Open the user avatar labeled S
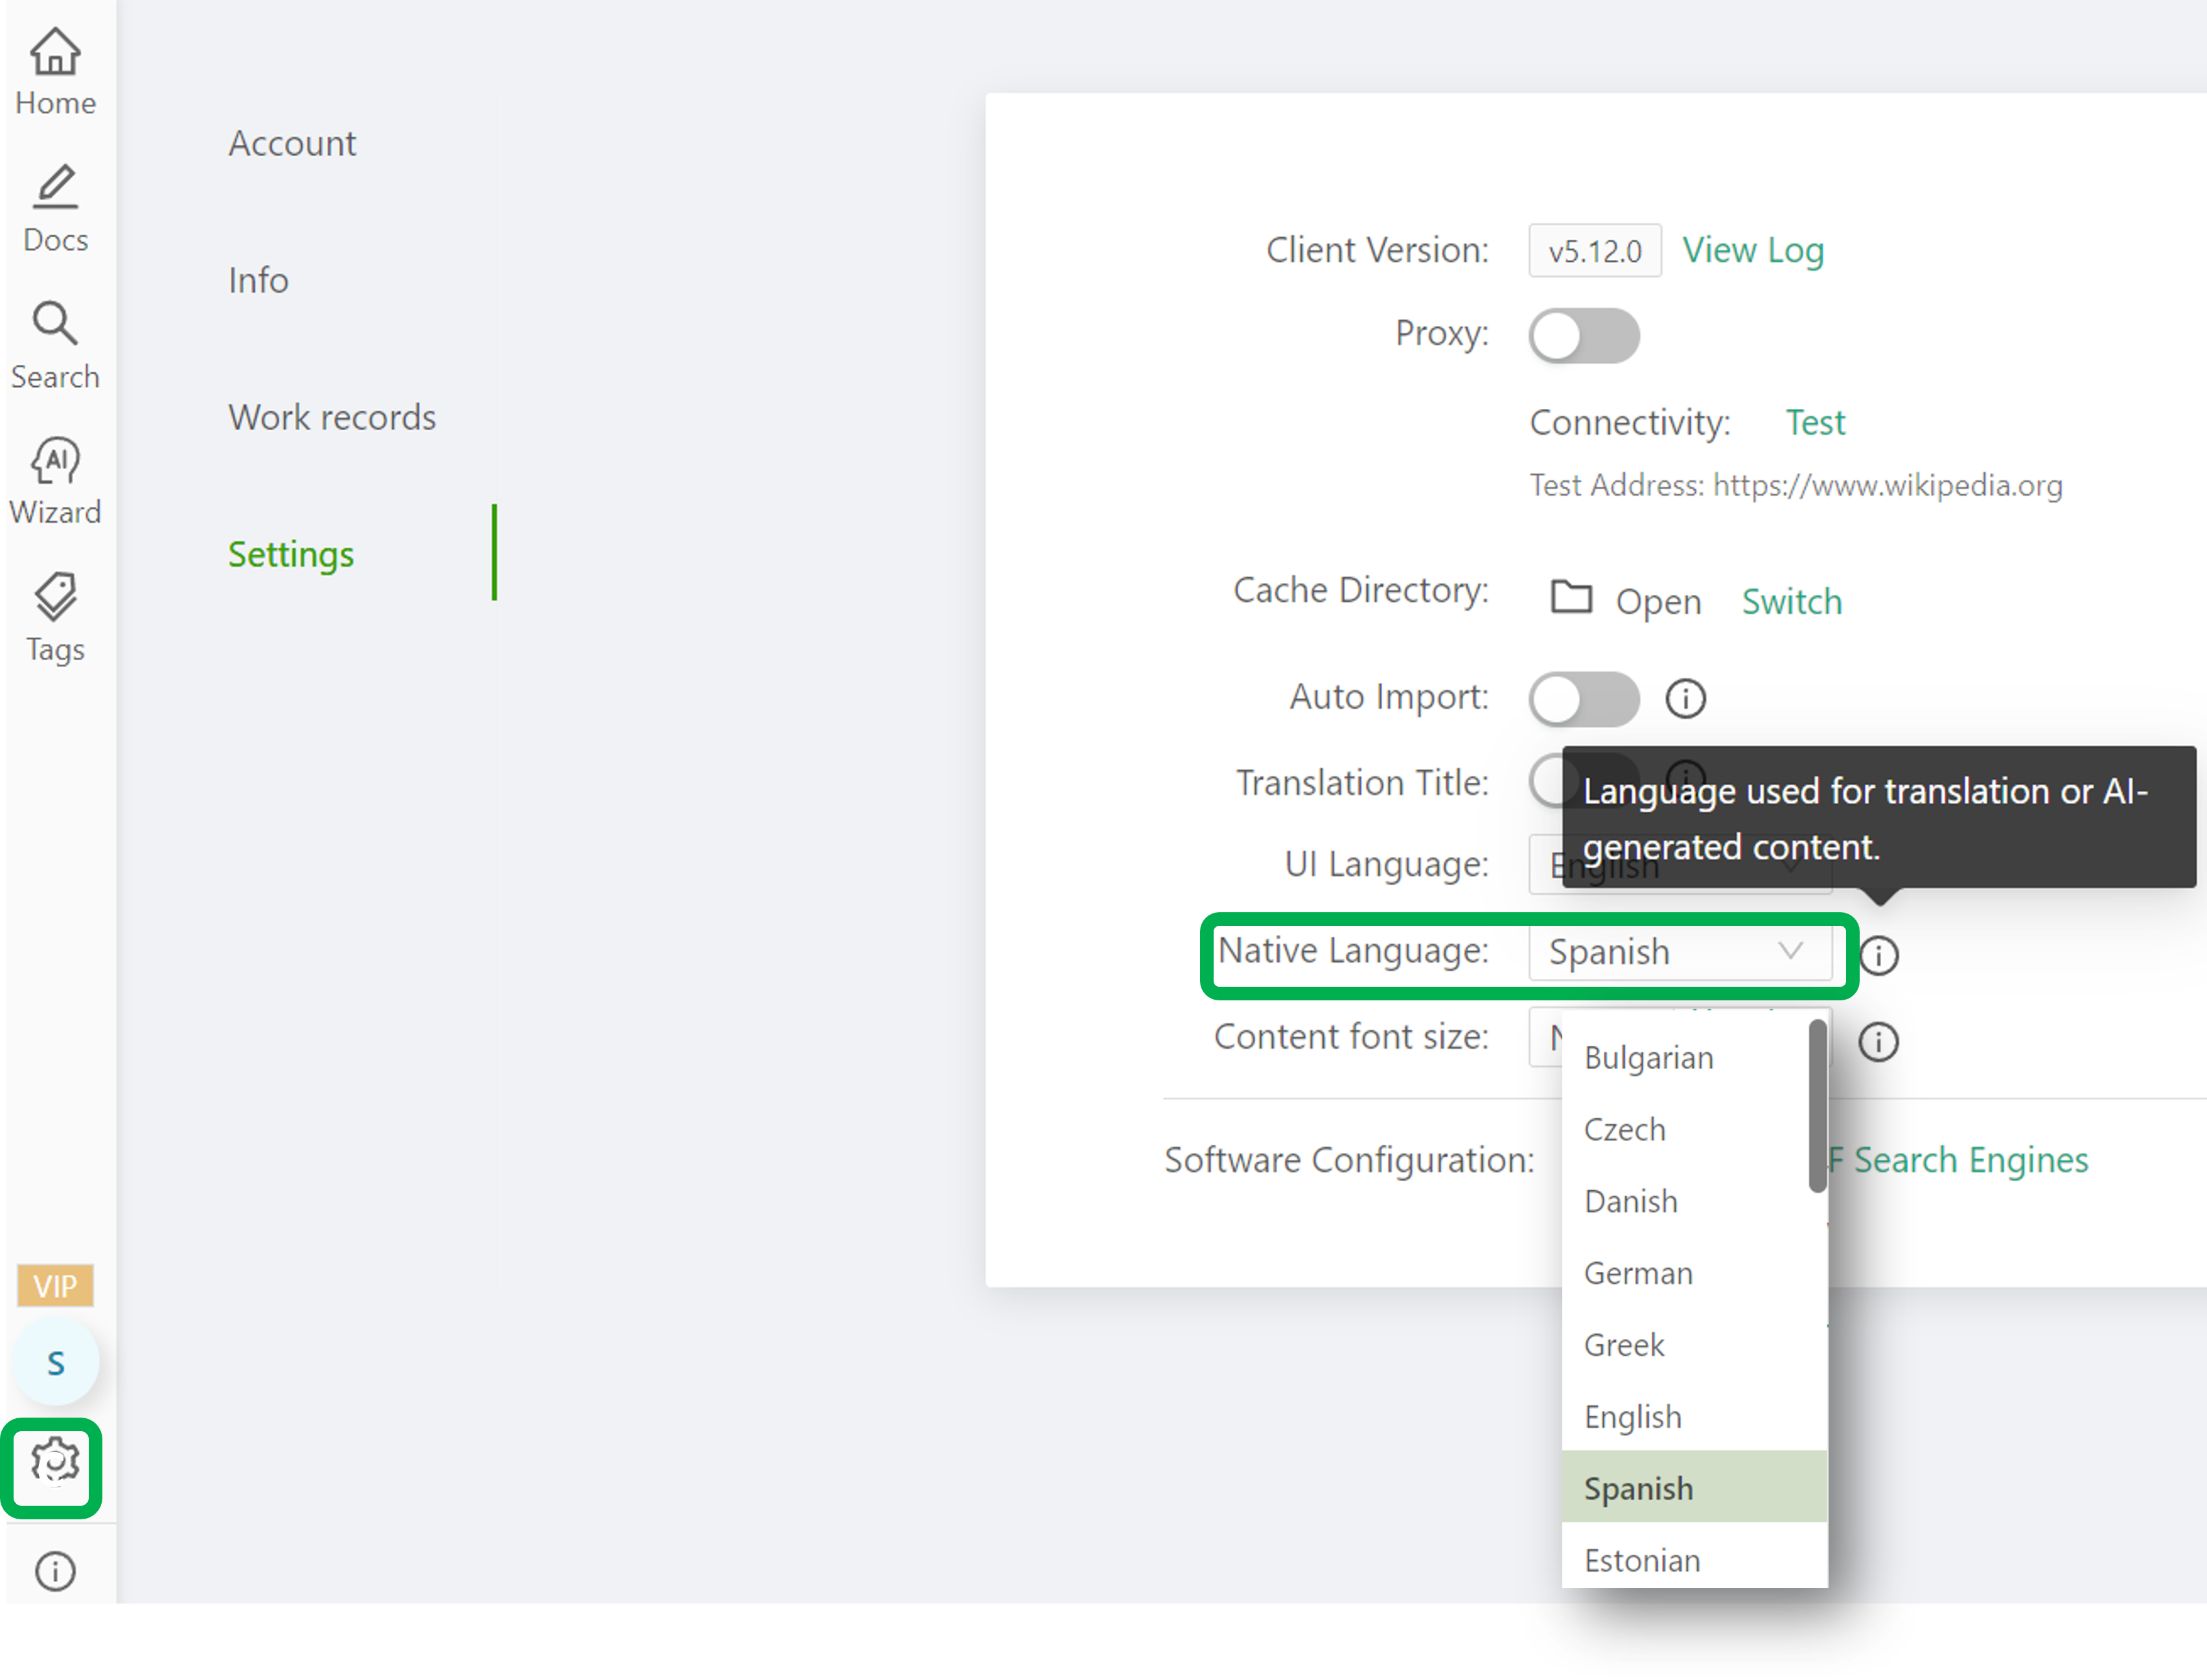 tap(55, 1362)
